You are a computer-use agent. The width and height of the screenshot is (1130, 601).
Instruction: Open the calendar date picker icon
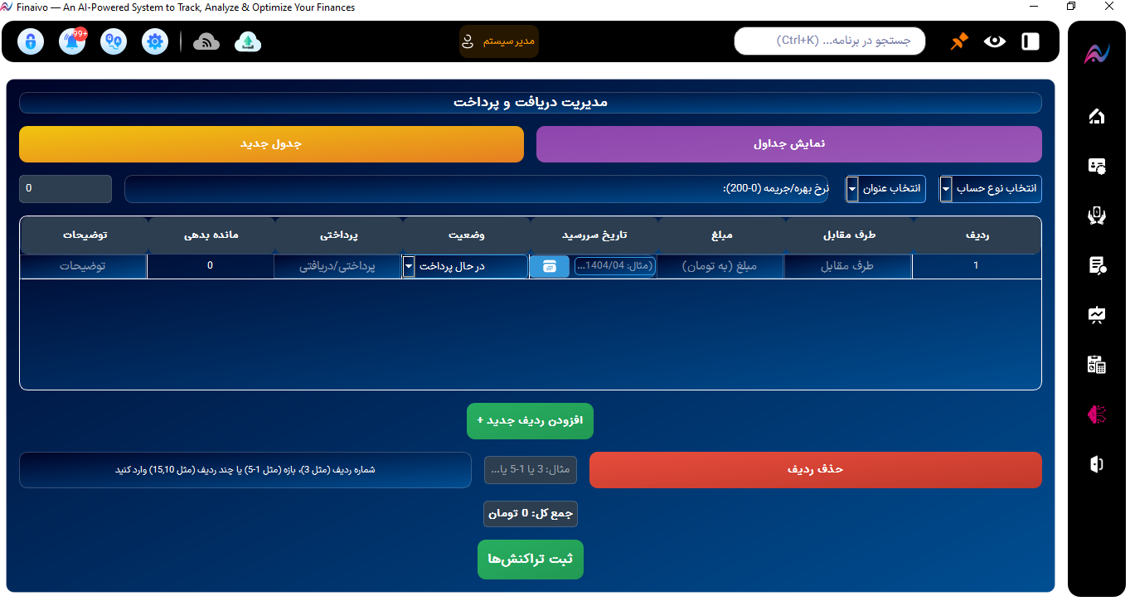[x=550, y=266]
